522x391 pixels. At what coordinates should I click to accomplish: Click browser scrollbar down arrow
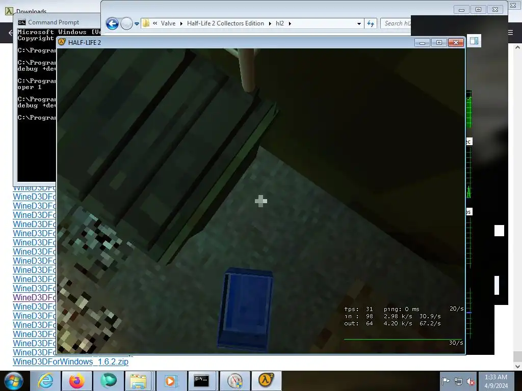[x=517, y=366]
